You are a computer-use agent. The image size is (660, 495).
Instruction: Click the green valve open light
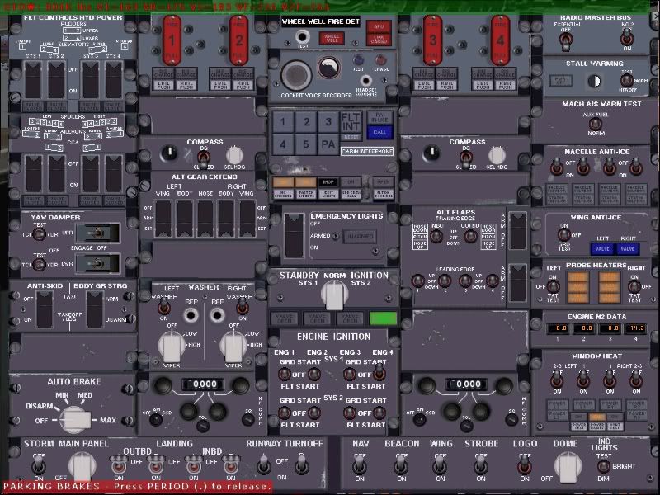383,318
